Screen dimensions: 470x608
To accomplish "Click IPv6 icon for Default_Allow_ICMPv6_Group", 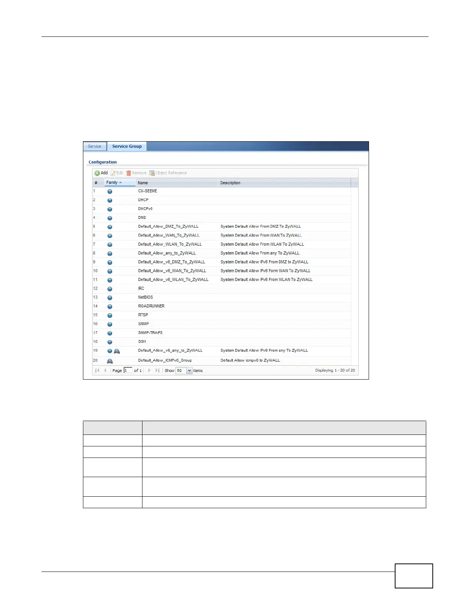I will (x=110, y=361).
